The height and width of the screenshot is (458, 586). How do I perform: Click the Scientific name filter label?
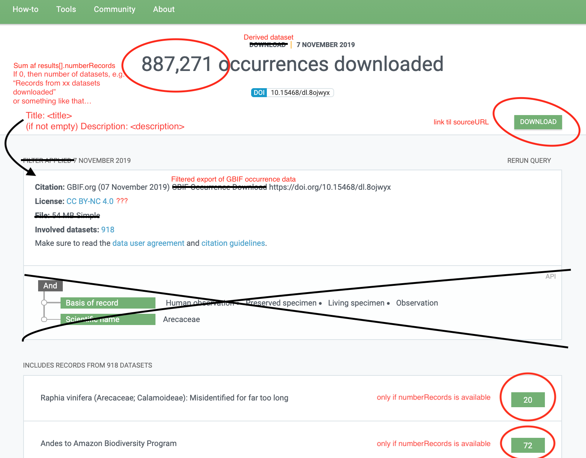point(108,319)
